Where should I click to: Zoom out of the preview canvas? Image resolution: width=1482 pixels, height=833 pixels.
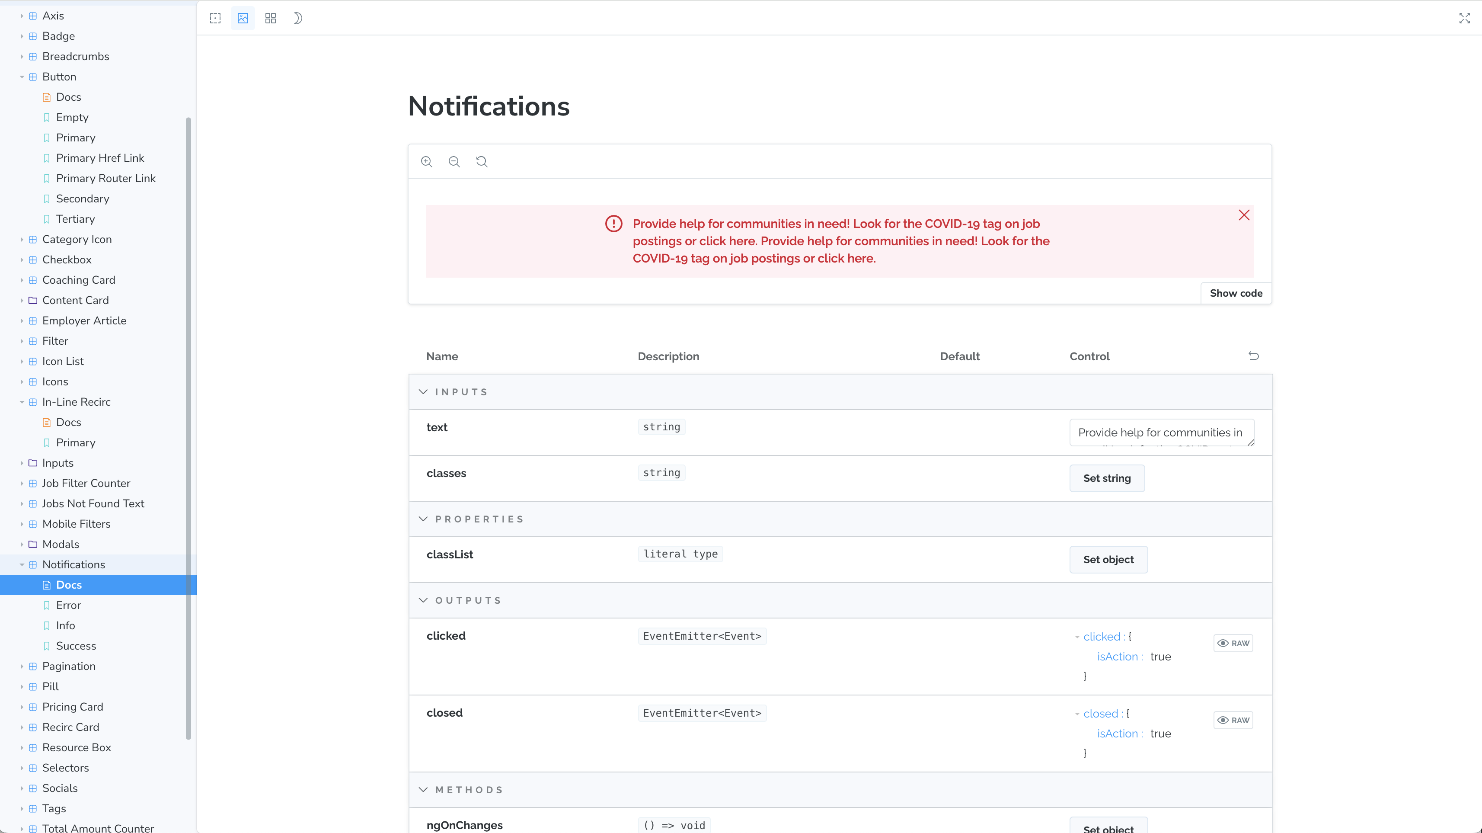[x=454, y=162]
